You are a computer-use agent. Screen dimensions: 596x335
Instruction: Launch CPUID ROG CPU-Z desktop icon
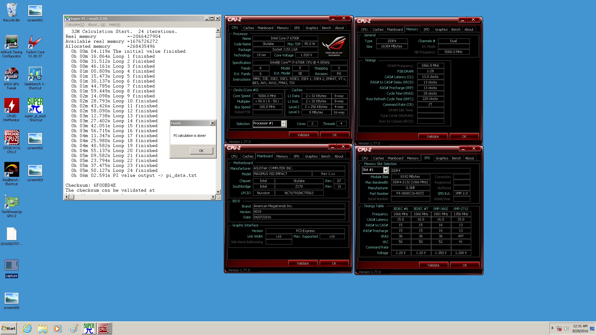click(x=11, y=142)
